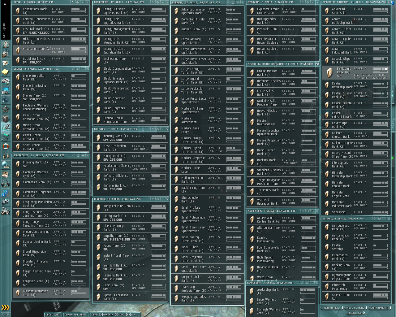Click the Fast talk skill level bar

coord(79,29)
